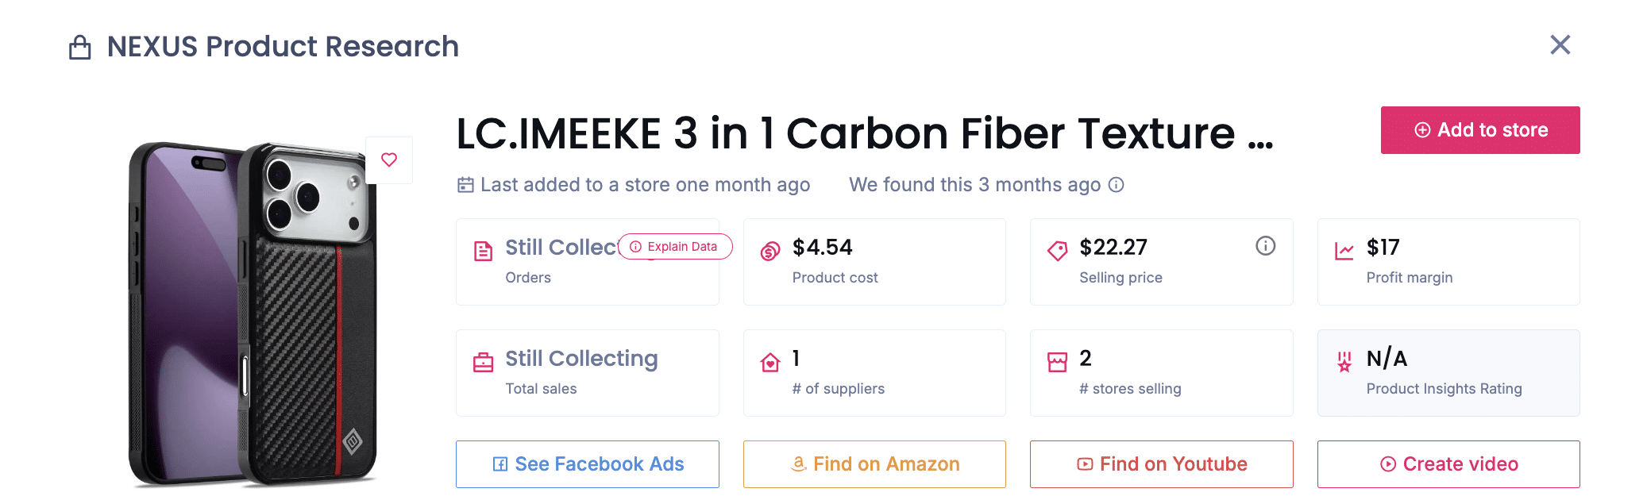Click the stores selling storefront icon
Image resolution: width=1647 pixels, height=500 pixels.
[1057, 363]
